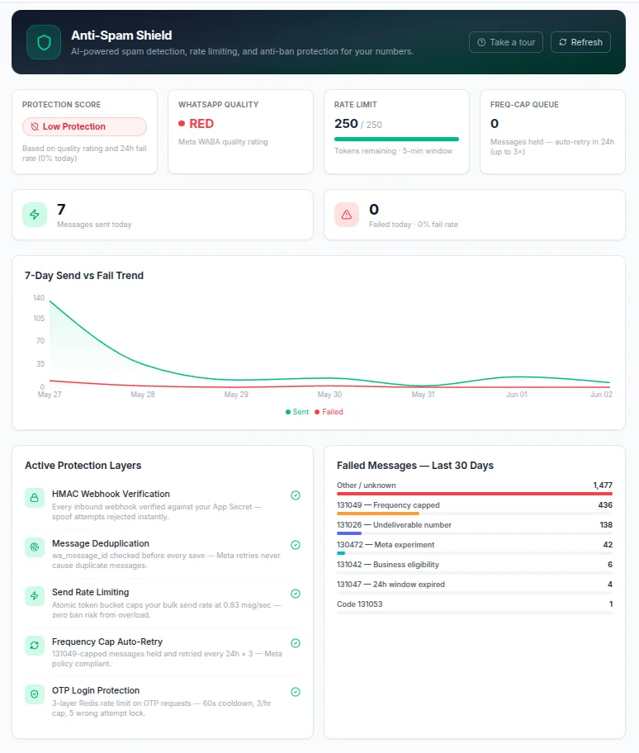Click the May 29 axis label
The height and width of the screenshot is (753, 639).
pyautogui.click(x=236, y=395)
